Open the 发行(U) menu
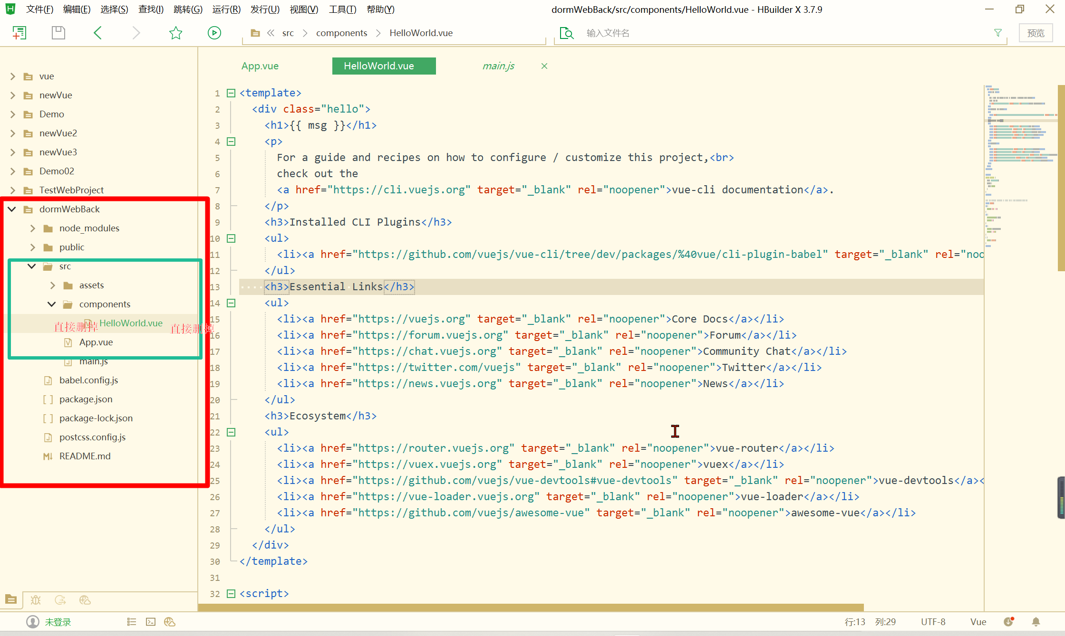The image size is (1065, 636). [x=265, y=9]
